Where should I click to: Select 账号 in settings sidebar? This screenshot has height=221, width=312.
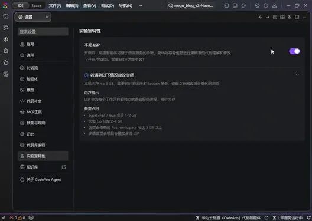point(43,44)
